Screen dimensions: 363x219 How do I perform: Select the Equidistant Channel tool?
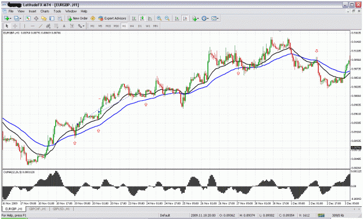pos(48,26)
